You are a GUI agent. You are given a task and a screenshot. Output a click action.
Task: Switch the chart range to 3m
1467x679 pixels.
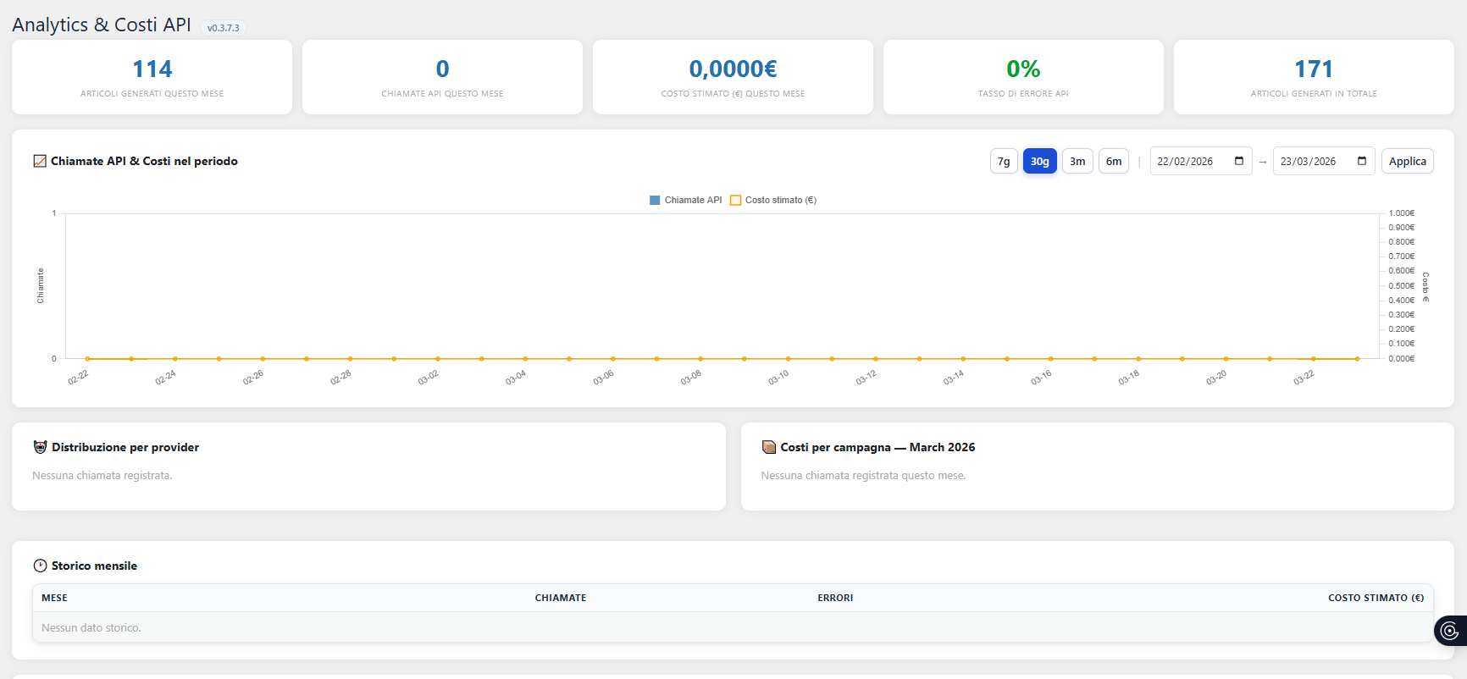[1077, 161]
